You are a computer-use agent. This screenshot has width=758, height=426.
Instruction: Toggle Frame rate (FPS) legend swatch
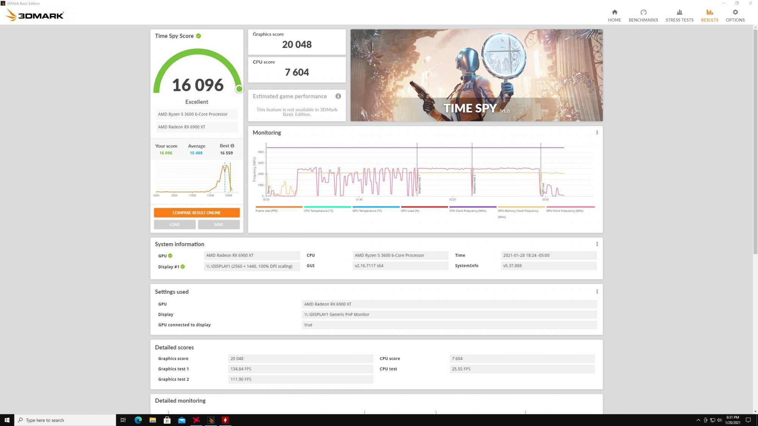(279, 207)
